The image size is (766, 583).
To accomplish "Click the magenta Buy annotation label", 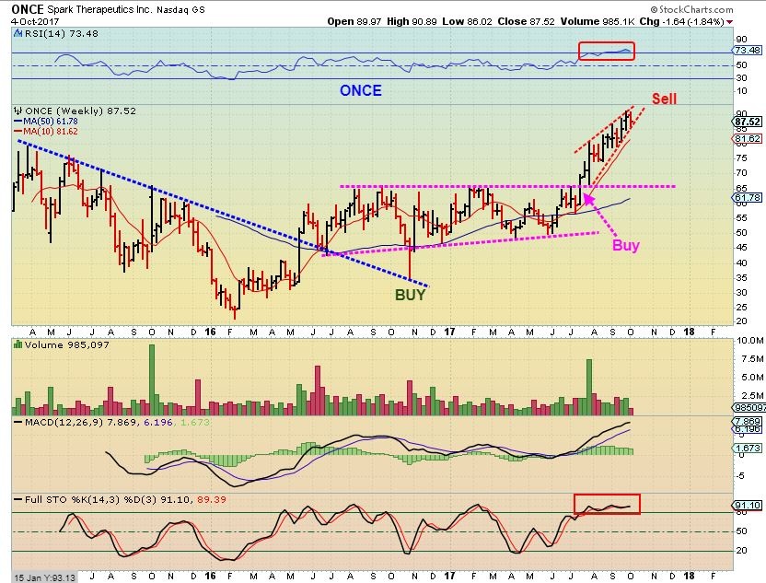I will point(625,246).
